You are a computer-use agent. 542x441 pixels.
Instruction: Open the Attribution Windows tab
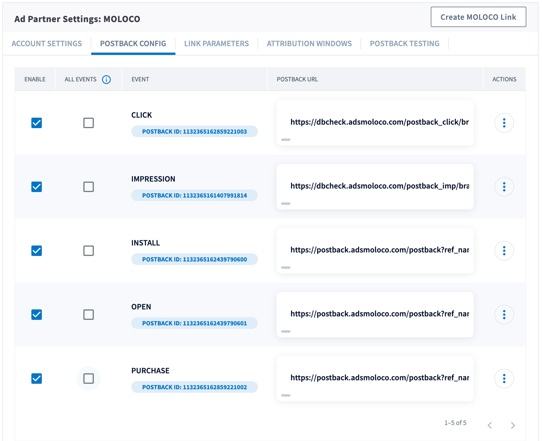(309, 44)
